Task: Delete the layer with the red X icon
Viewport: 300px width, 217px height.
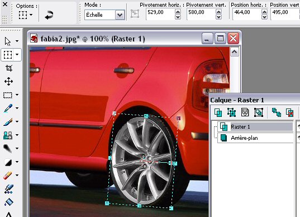Action: (x=290, y=112)
